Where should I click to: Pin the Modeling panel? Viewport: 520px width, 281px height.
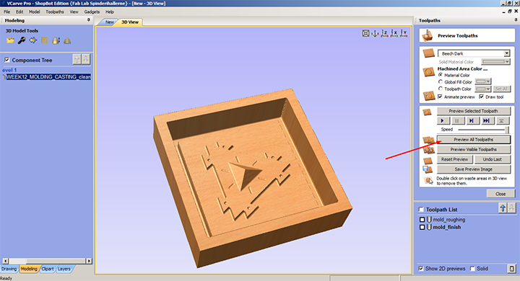pos(89,20)
